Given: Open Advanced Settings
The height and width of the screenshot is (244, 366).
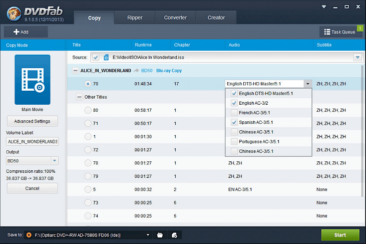Looking at the screenshot, I should (32, 121).
